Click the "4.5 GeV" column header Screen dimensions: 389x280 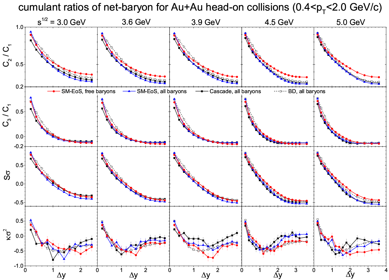click(x=279, y=22)
